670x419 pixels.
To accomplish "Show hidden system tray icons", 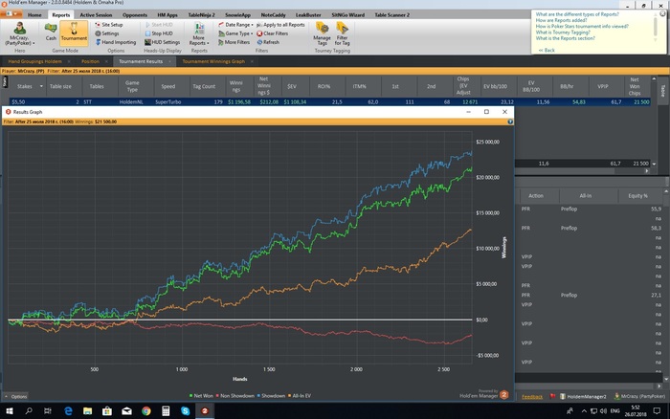I will click(x=584, y=411).
